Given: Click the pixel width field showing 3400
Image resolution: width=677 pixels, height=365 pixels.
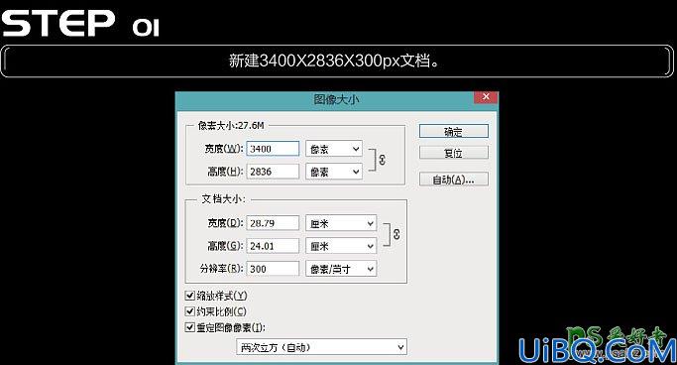Looking at the screenshot, I should (273, 149).
